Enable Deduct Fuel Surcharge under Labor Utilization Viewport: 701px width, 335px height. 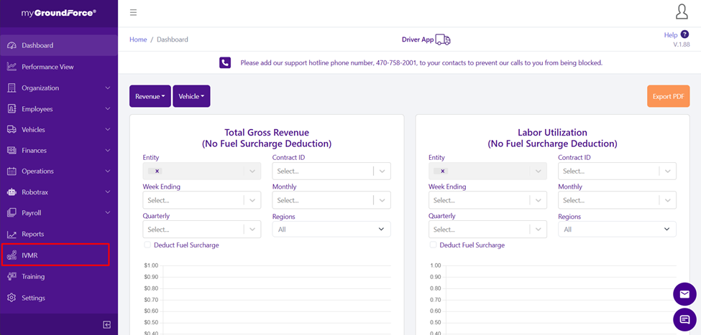click(433, 245)
